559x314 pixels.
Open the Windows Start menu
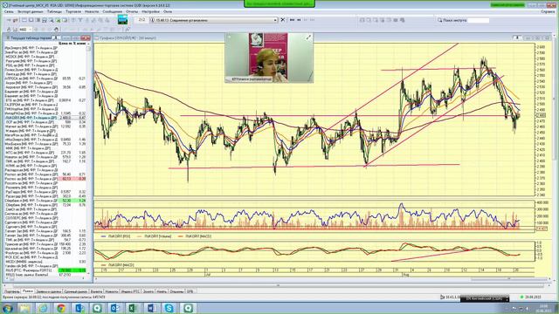[8, 308]
